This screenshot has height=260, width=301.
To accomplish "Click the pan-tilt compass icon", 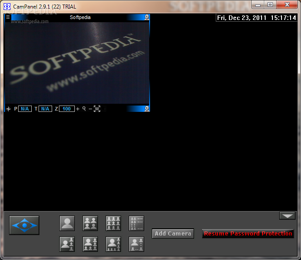I will [x=9, y=109].
